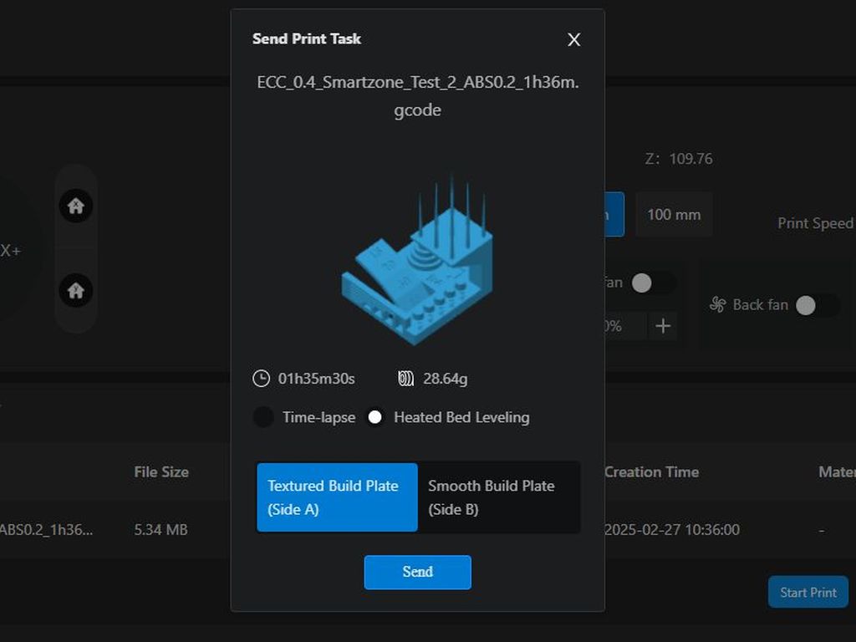Screen dimensions: 856x642
Task: Click the 3D model preview thumbnail
Action: click(x=418, y=261)
